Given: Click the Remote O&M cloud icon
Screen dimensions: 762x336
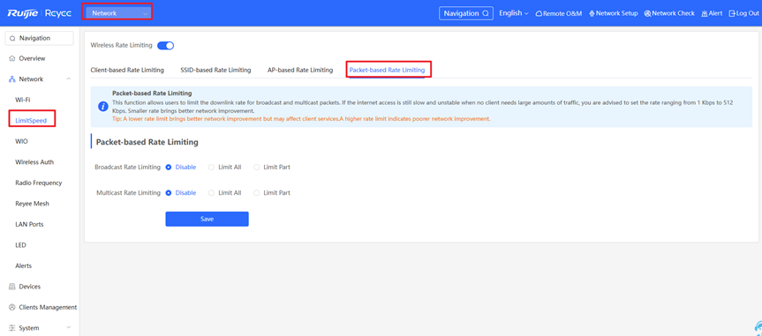Looking at the screenshot, I should pyautogui.click(x=539, y=13).
